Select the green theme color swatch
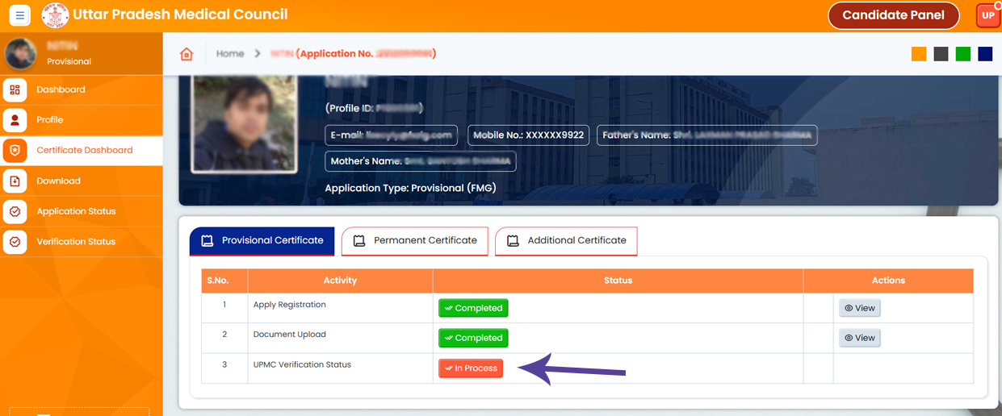The image size is (1002, 416). click(x=962, y=54)
